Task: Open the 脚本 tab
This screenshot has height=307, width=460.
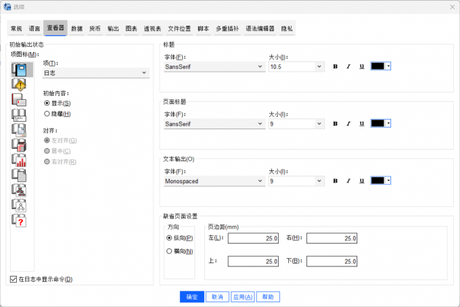Action: coord(204,28)
